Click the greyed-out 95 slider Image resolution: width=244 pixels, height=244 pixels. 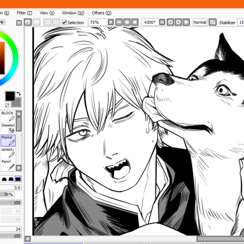(x=11, y=220)
